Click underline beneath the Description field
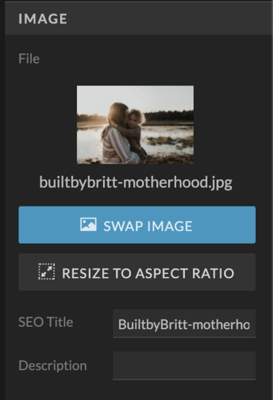 click(184, 379)
